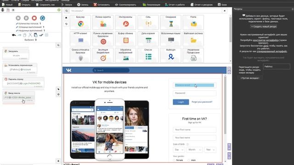
Task: Open Смена отпечатка браузера module
Action: click(x=80, y=55)
